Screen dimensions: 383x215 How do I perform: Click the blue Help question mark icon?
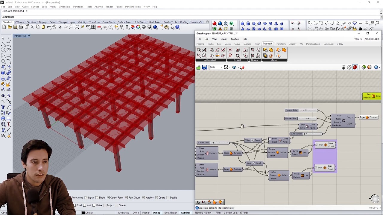click(x=177, y=27)
